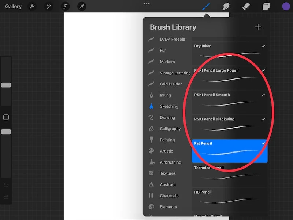The width and height of the screenshot is (293, 220).
Task: Select the Airbrushing category icon
Action: click(x=152, y=162)
